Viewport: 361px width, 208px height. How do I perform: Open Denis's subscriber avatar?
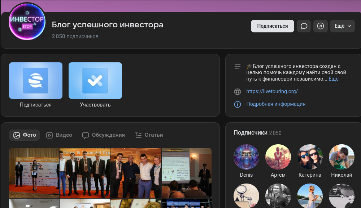pyautogui.click(x=246, y=157)
